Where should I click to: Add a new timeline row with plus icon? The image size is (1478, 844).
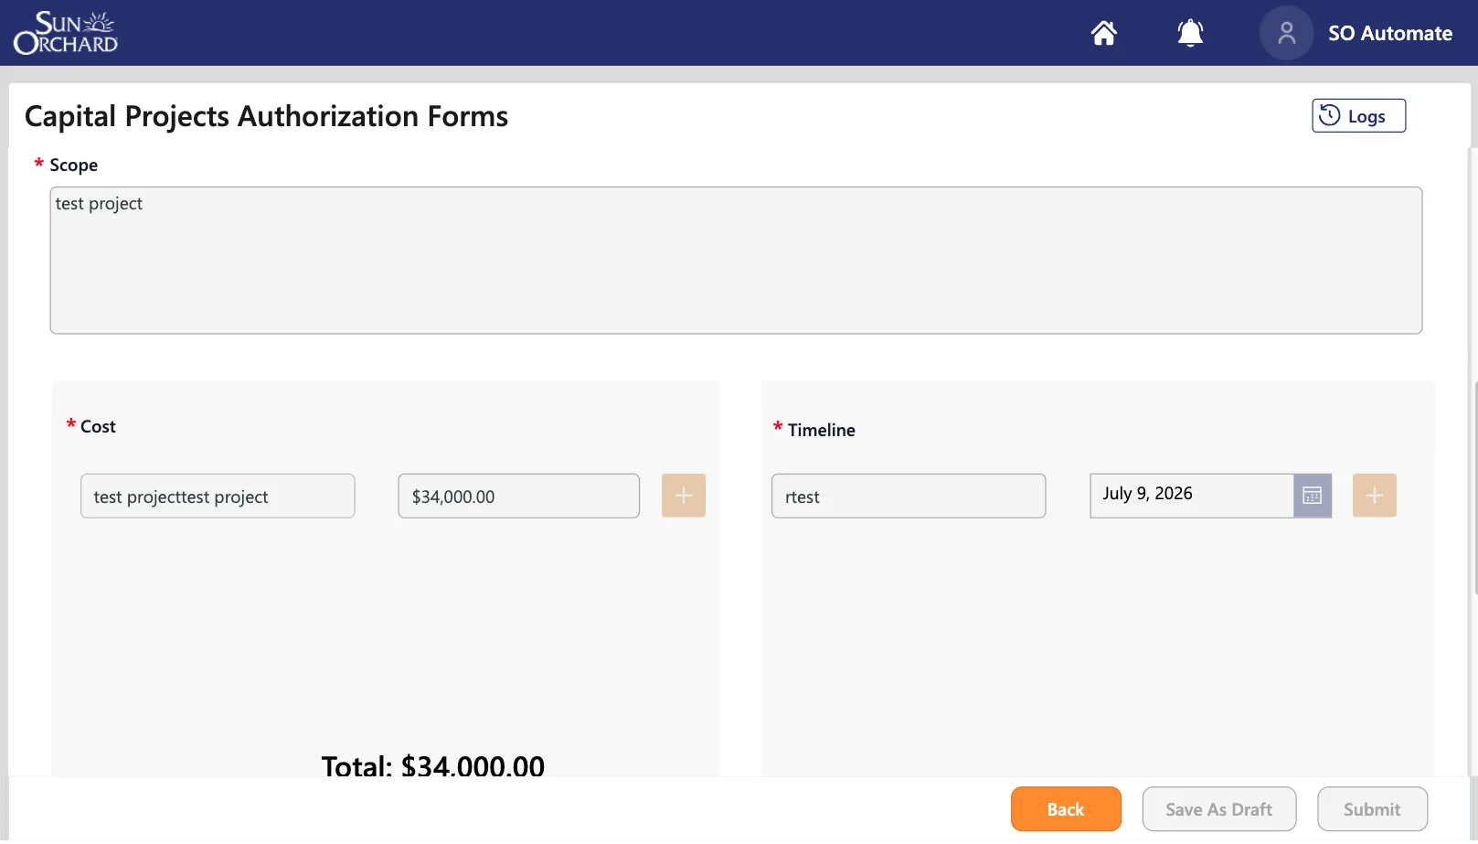coord(1374,496)
